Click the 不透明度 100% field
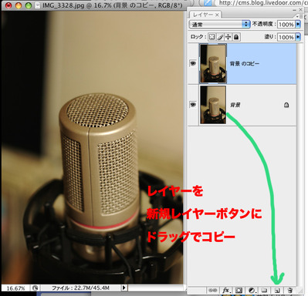Screen dimensions: 308x296 pos(286,25)
